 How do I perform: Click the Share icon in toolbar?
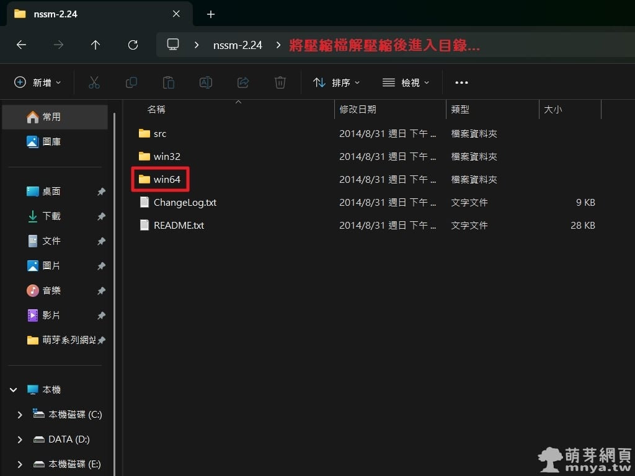[x=243, y=82]
